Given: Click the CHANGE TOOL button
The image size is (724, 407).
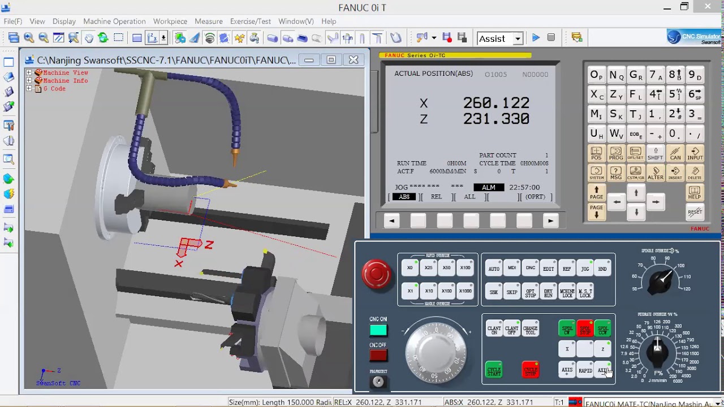Looking at the screenshot, I should point(530,328).
